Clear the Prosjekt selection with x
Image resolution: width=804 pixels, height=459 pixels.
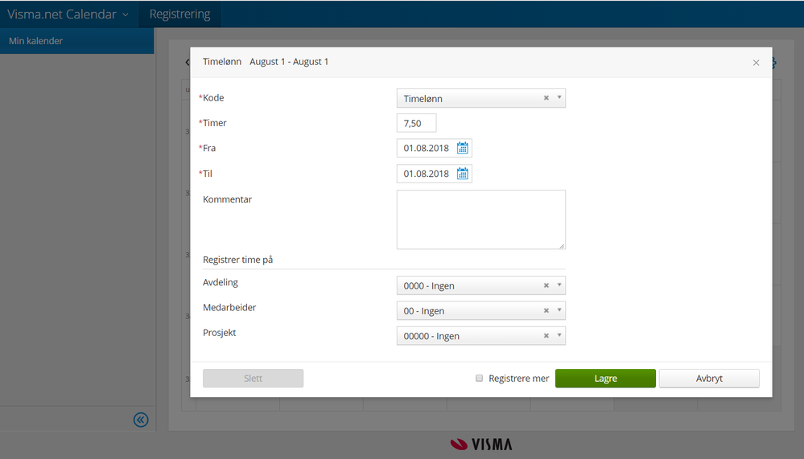point(546,335)
